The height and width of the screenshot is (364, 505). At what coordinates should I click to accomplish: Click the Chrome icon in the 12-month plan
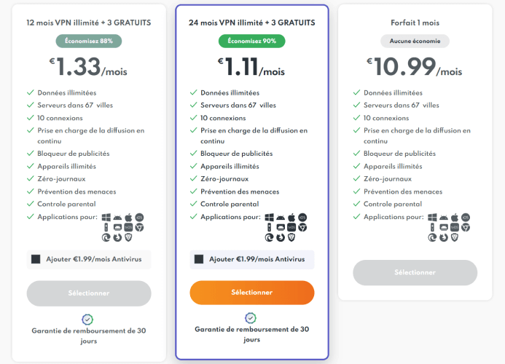(x=139, y=228)
